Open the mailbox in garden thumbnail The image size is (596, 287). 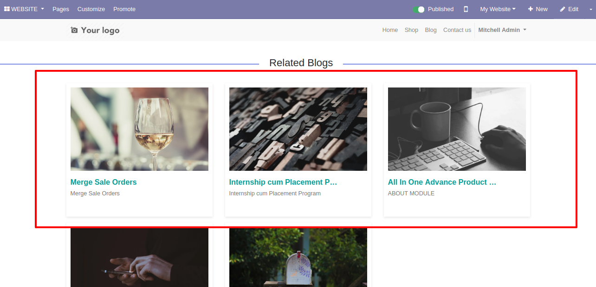298,257
